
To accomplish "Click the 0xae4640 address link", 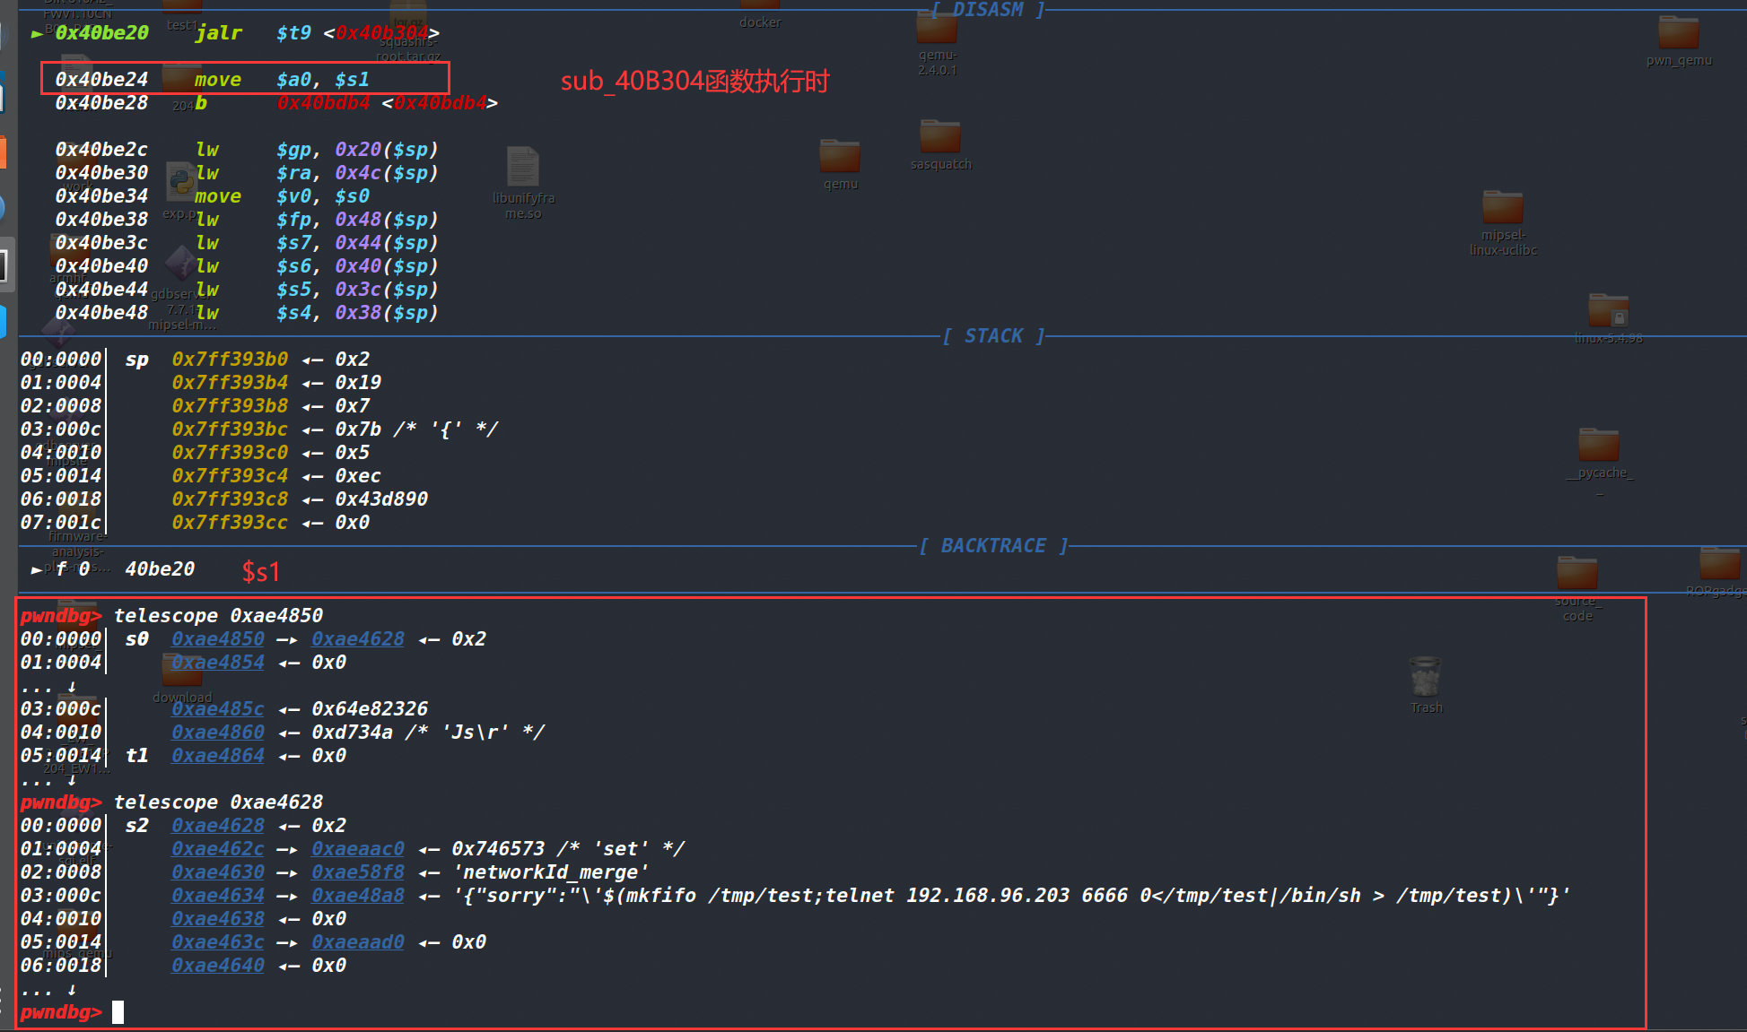I will [218, 966].
